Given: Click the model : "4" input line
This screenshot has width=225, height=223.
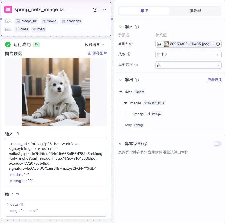Looking at the screenshot, I should 20,175.
